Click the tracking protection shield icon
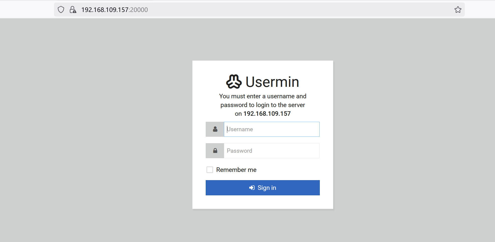Image resolution: width=495 pixels, height=242 pixels. [61, 10]
